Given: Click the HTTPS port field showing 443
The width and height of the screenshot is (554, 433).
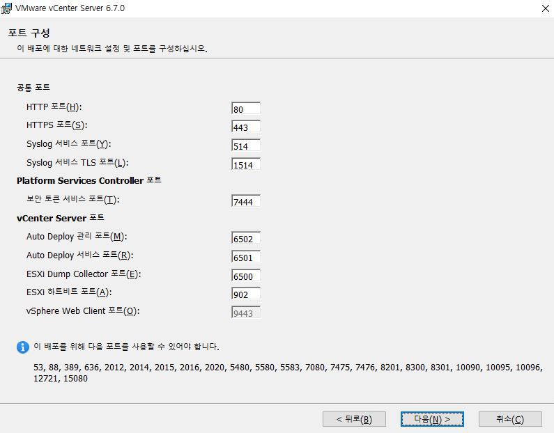Looking at the screenshot, I should coord(246,127).
